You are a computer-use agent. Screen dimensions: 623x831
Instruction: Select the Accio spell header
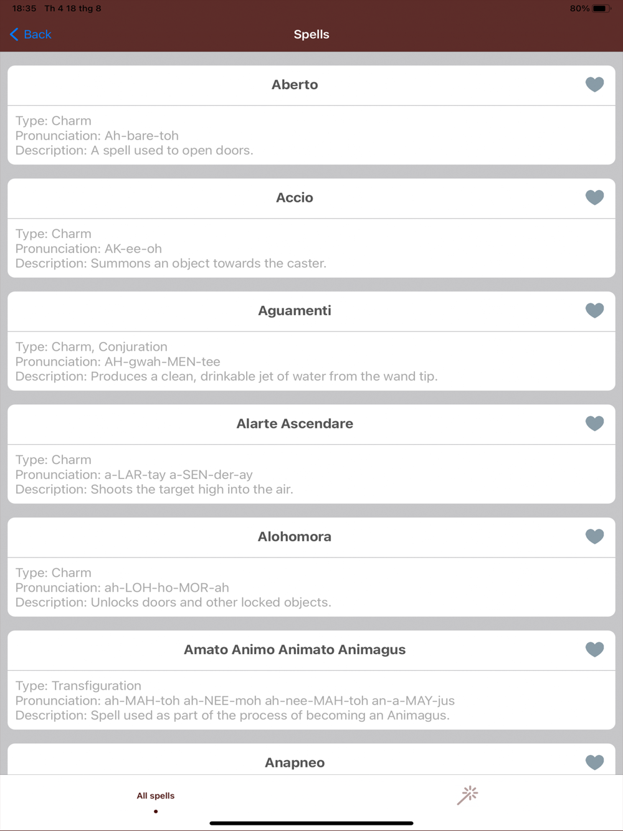pos(295,197)
